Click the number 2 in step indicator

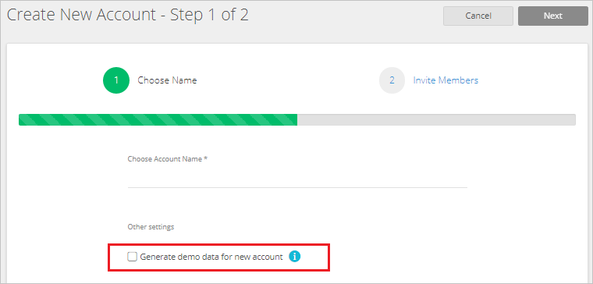[392, 80]
